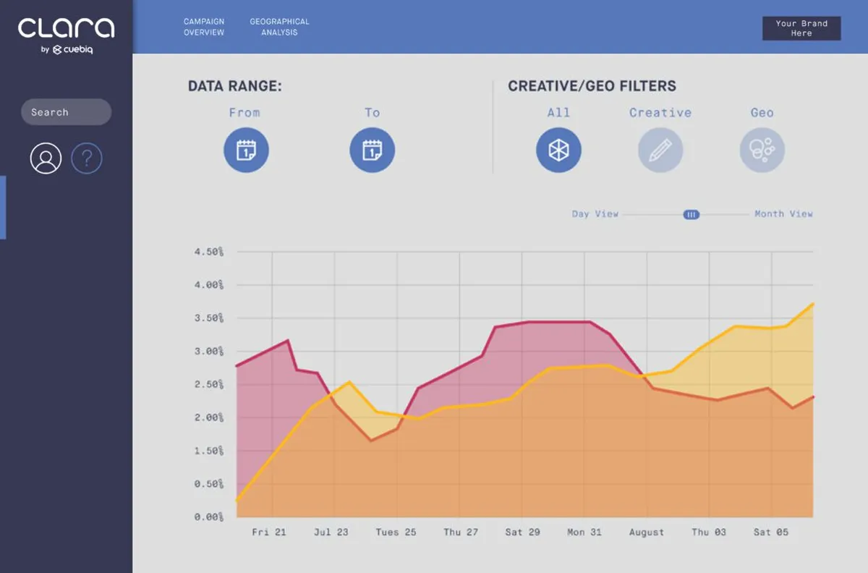This screenshot has height=573, width=868.
Task: Click the 3.50% y-axis value
Action: [209, 318]
